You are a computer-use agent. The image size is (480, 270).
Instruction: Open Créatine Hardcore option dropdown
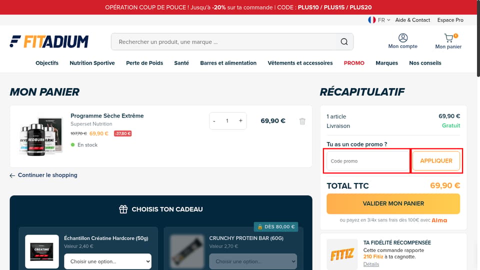click(x=108, y=261)
